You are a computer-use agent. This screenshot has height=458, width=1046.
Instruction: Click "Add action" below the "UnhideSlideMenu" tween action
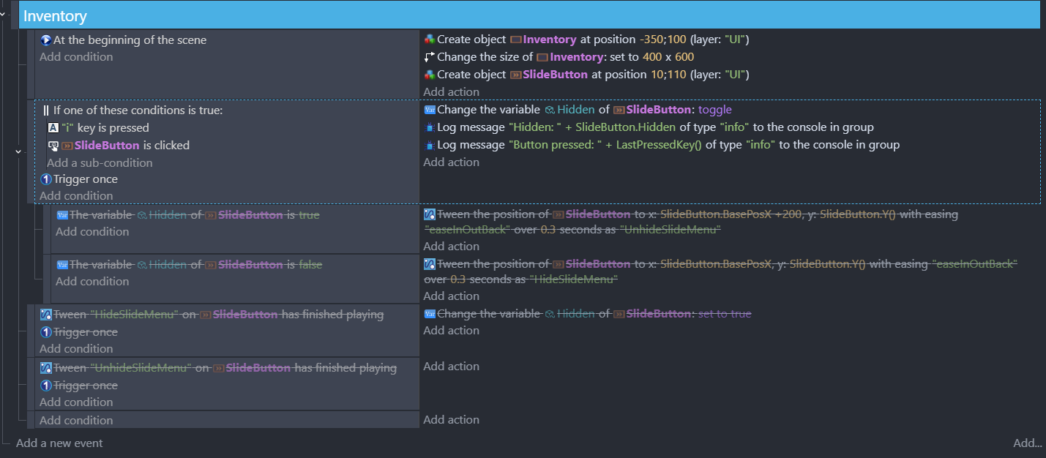pos(451,247)
